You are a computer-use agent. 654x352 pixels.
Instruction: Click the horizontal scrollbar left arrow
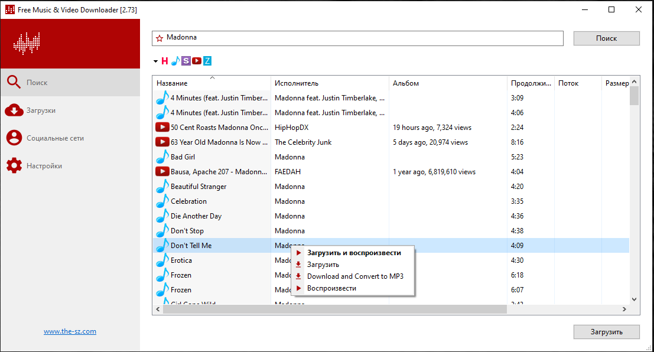pyautogui.click(x=158, y=309)
